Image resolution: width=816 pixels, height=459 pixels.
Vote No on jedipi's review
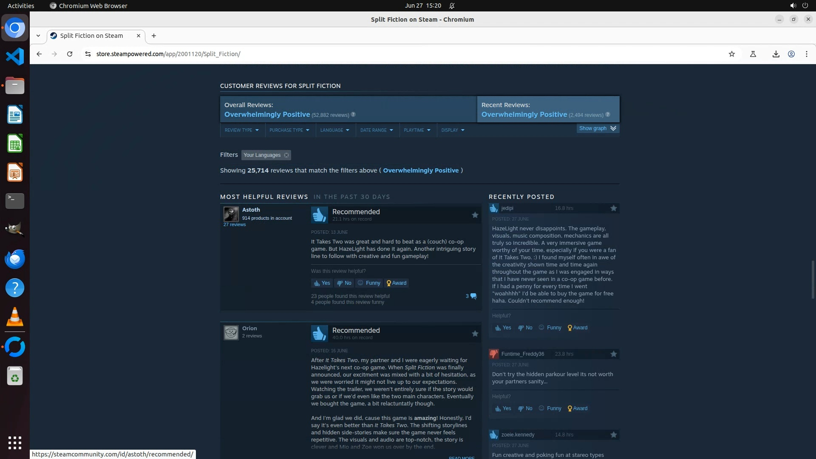coord(525,328)
